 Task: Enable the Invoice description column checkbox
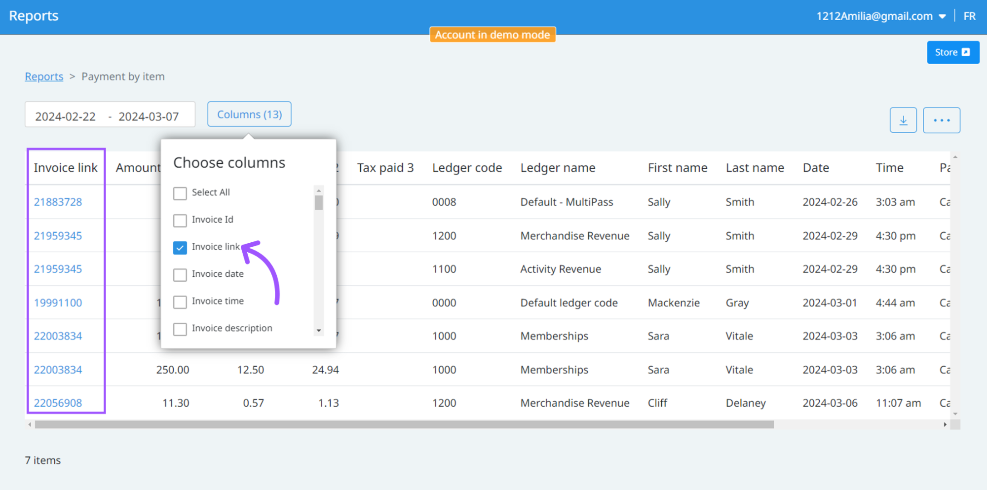tap(180, 329)
